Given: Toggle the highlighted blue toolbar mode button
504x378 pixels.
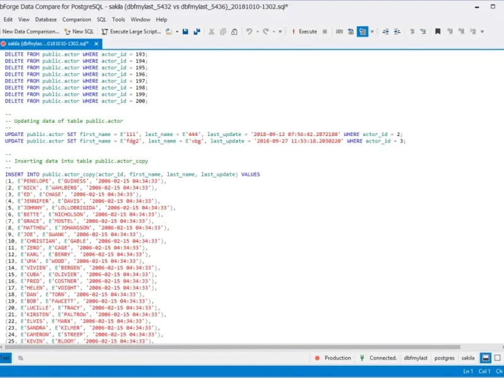Looking at the screenshot, I should click(x=362, y=31).
